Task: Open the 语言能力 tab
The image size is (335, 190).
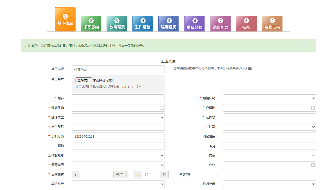Action: 220,24
